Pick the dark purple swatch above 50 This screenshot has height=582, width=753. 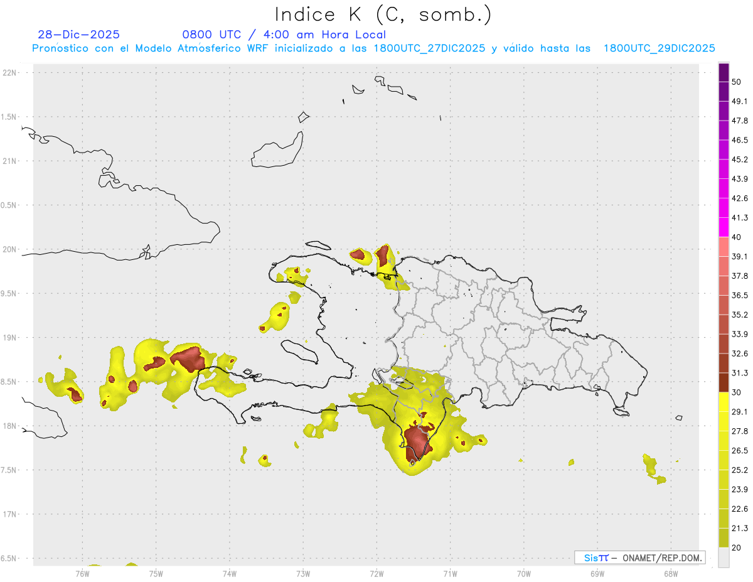(724, 72)
